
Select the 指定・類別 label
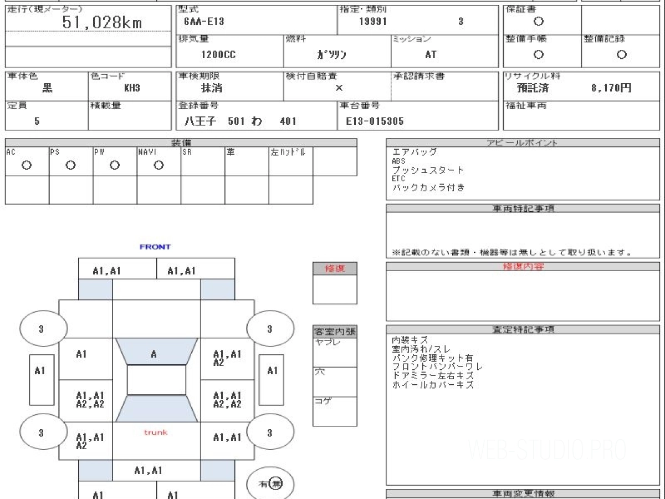click(362, 9)
